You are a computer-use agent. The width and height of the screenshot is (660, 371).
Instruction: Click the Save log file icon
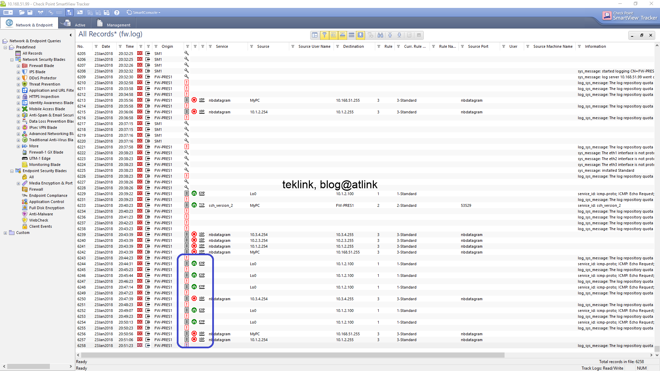(x=30, y=12)
